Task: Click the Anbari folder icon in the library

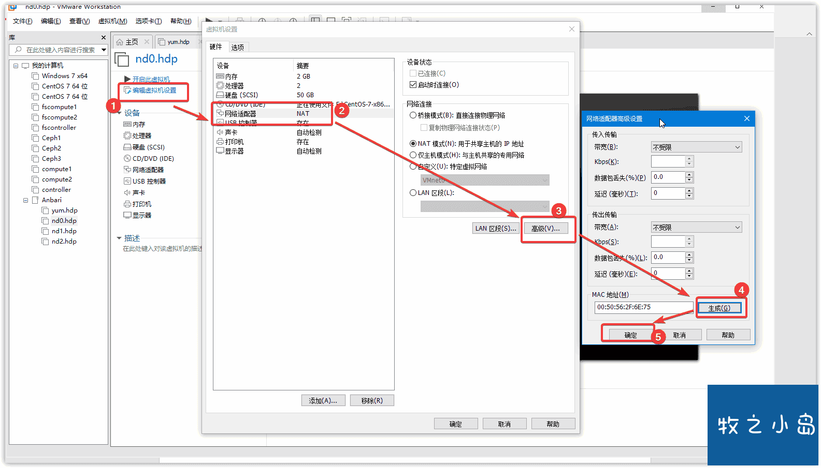Action: (x=35, y=200)
